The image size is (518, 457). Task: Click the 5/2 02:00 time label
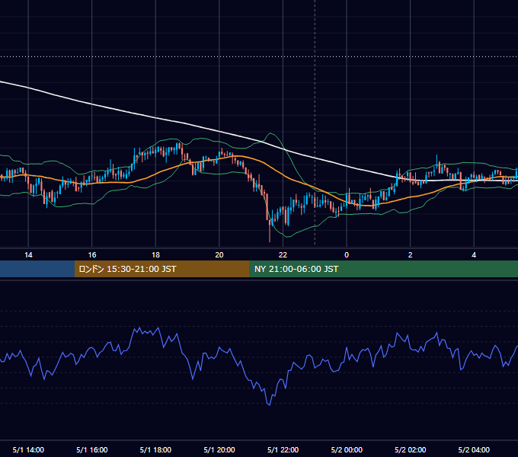point(411,449)
